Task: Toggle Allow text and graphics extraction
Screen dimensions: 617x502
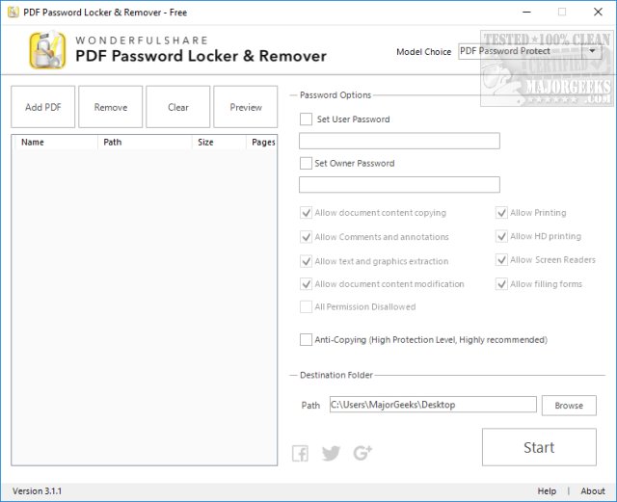Action: click(x=306, y=261)
